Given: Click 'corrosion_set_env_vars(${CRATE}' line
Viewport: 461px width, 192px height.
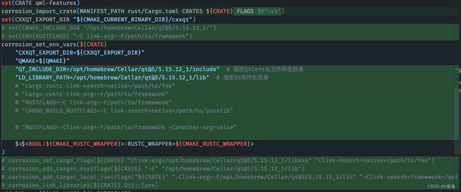Looking at the screenshot, I should tap(54, 44).
